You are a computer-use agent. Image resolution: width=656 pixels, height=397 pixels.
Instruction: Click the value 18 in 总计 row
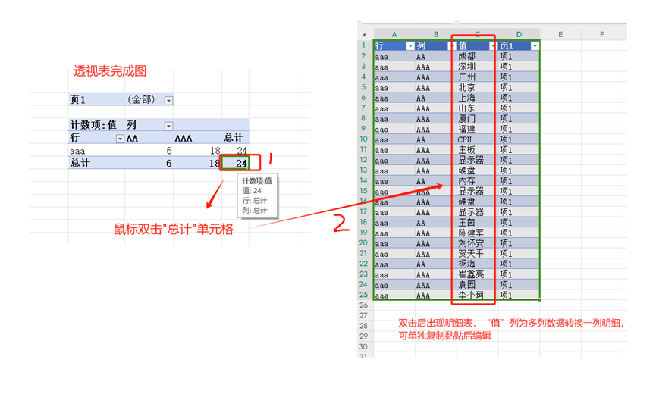214,163
